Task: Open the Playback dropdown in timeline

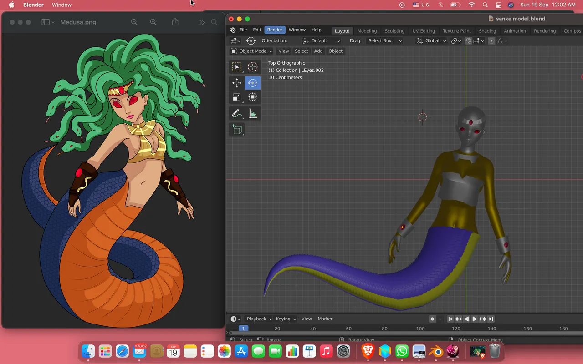Action: click(x=259, y=319)
